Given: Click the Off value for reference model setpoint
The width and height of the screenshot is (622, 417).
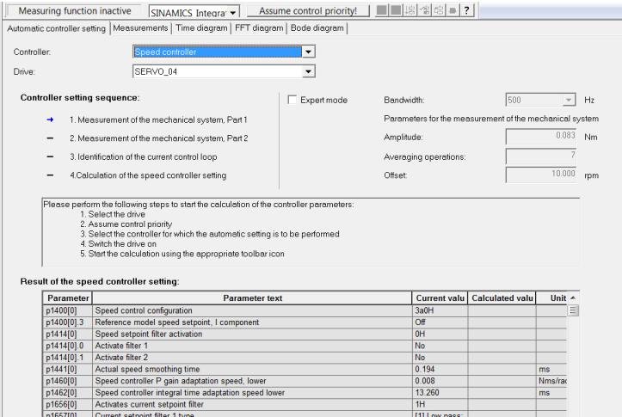Looking at the screenshot, I should (x=440, y=322).
